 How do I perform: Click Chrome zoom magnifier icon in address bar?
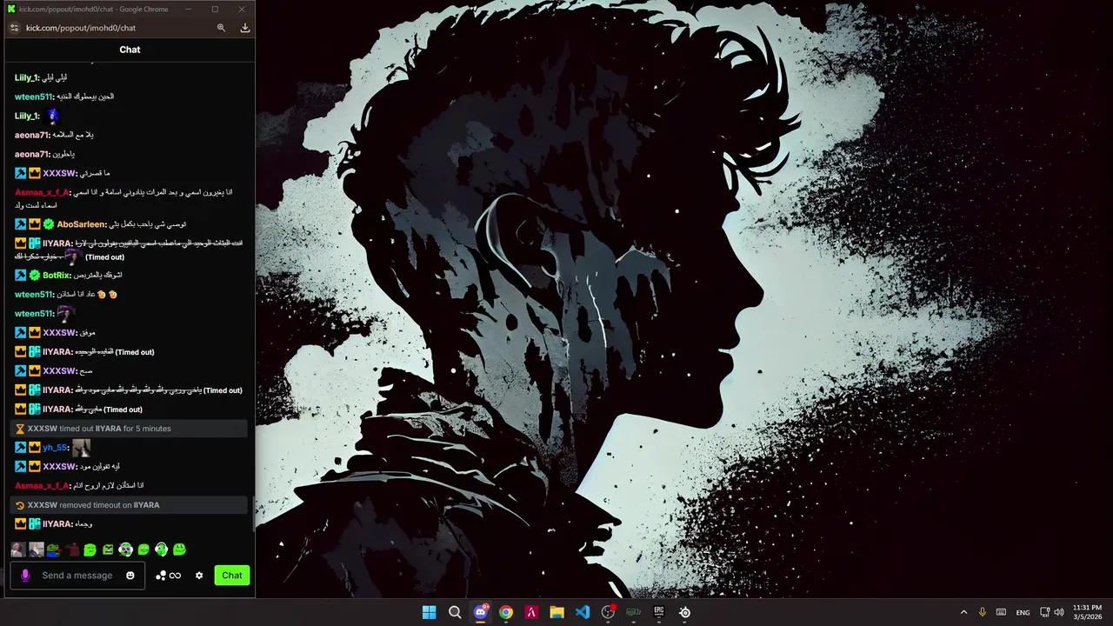pyautogui.click(x=221, y=28)
